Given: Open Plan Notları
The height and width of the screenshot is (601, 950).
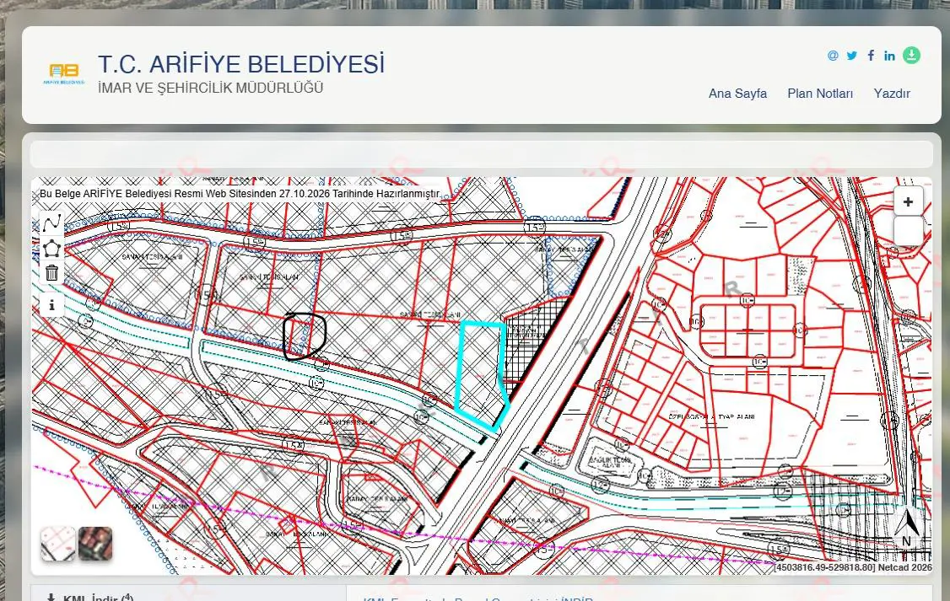Looking at the screenshot, I should 820,94.
